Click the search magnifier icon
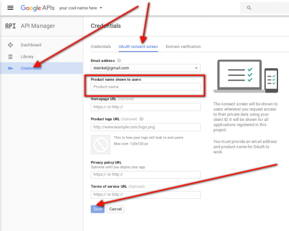The width and height of the screenshot is (289, 231). 249,8
